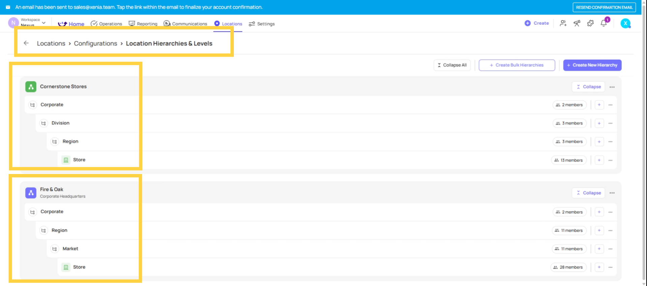
Task: Click Resend Confirmation Email button
Action: [x=604, y=7]
